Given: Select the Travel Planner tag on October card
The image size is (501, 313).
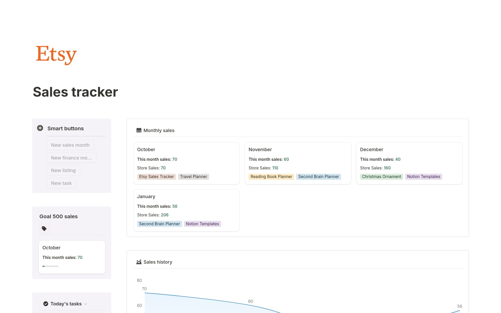Looking at the screenshot, I should point(193,176).
